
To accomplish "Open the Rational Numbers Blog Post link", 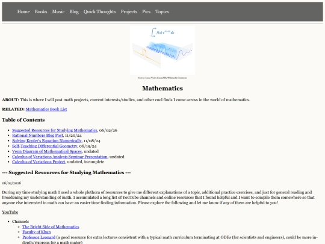I will pyautogui.click(x=37, y=136).
